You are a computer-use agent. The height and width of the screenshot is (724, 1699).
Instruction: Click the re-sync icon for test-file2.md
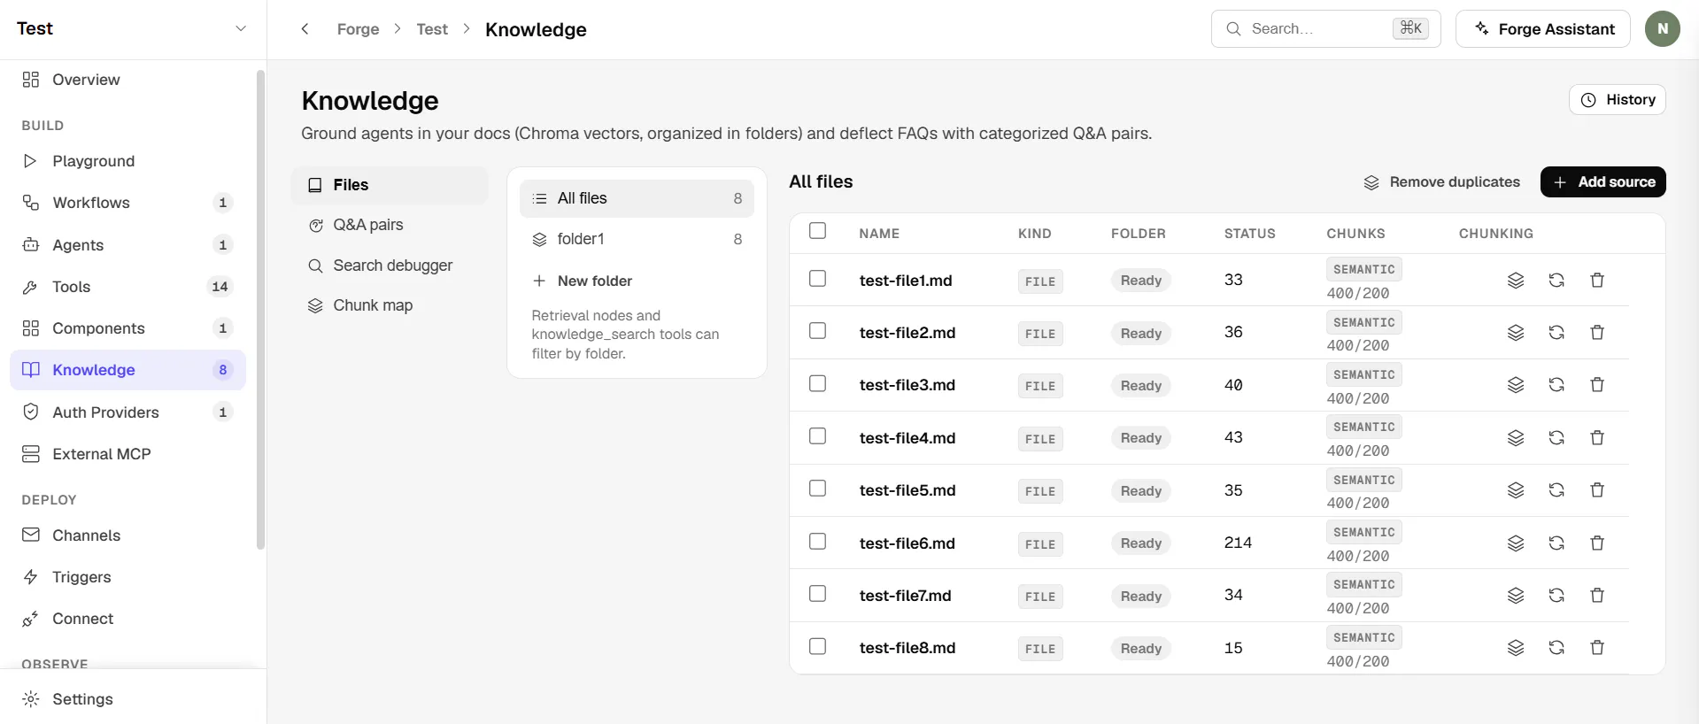(x=1556, y=333)
